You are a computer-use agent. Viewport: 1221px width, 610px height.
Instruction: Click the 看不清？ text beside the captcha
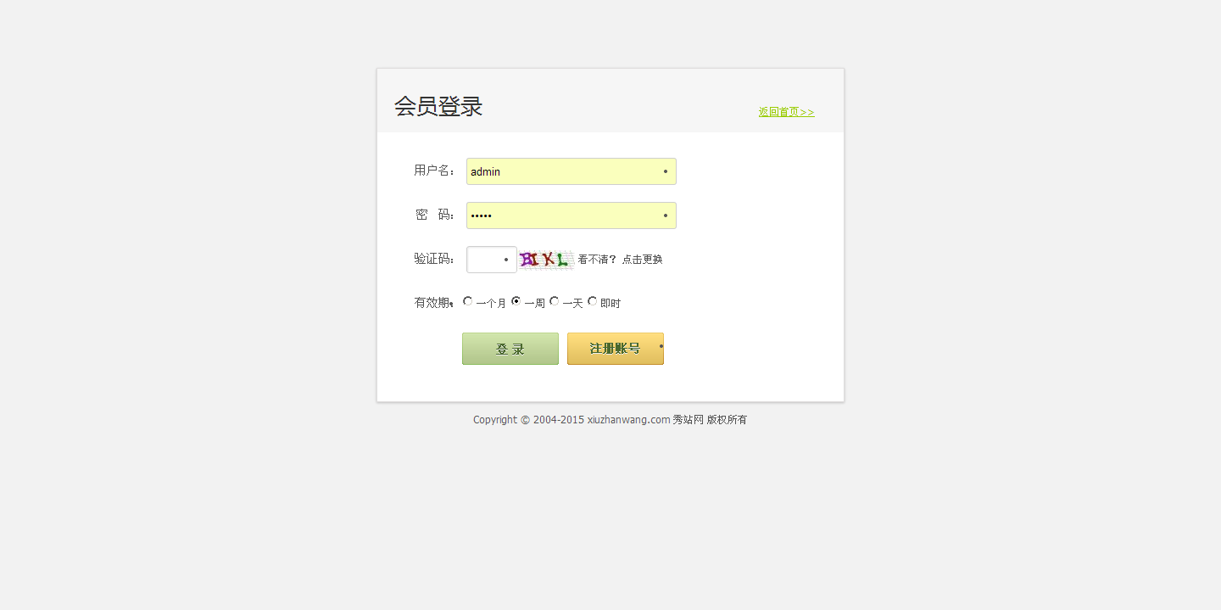[597, 260]
